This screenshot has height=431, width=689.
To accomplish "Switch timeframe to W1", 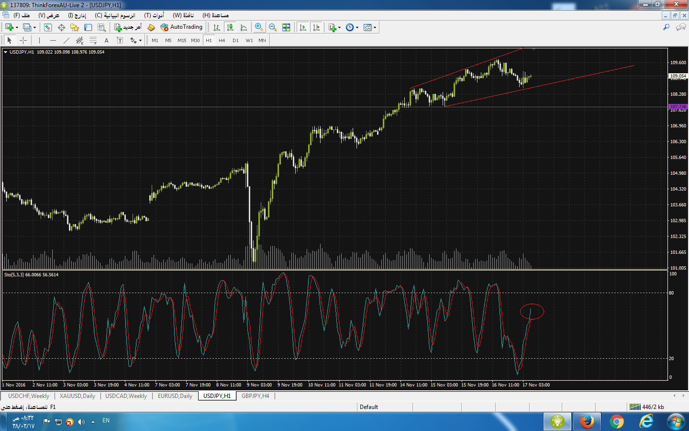I will (x=249, y=41).
